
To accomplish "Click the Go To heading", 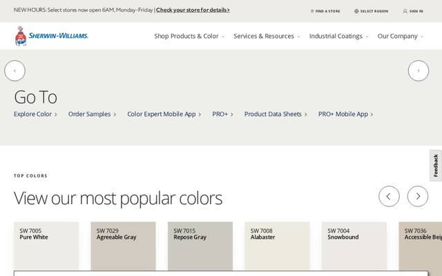I will [35, 97].
